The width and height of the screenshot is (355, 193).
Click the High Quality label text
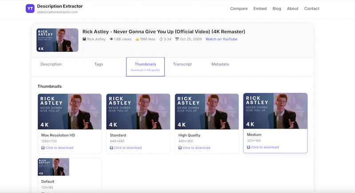coord(189,135)
